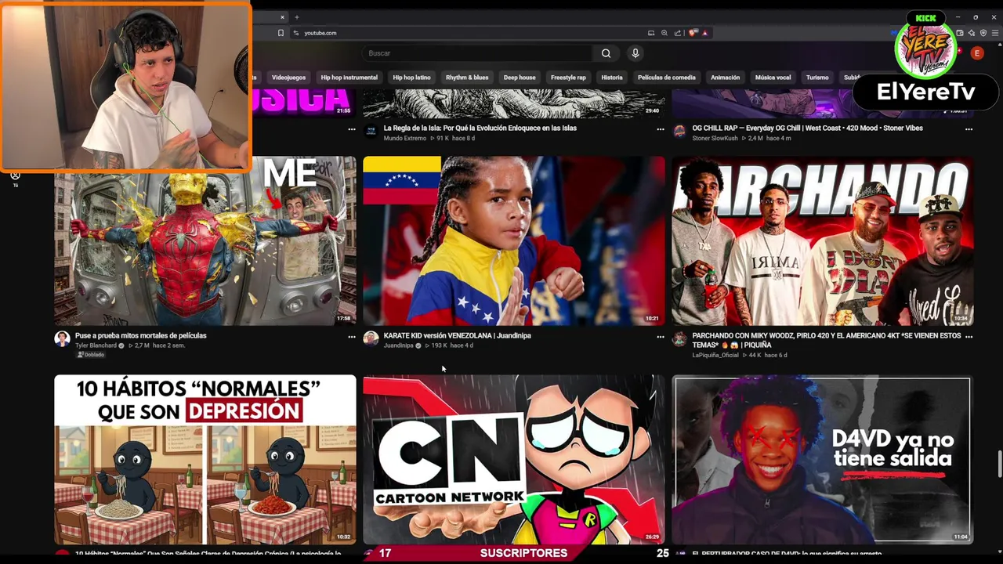Open options for Puse a prueba mitos video
This screenshot has width=1003, height=564.
tap(352, 336)
